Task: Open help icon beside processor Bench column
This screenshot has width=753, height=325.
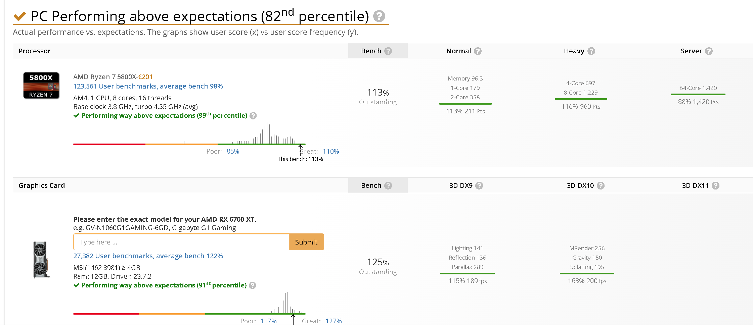Action: (388, 51)
